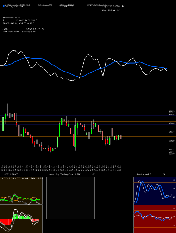This screenshot has width=176, height=233.
Task: Click the 471.96 price axis label
Action: click(171, 123)
